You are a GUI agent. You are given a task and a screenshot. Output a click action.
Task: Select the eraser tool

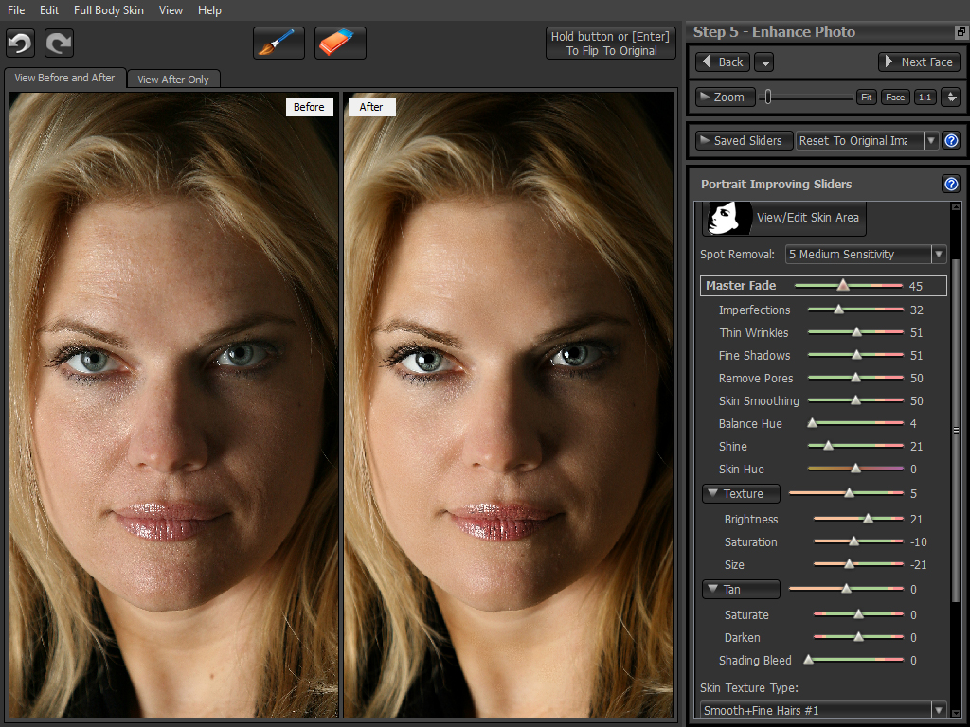339,44
